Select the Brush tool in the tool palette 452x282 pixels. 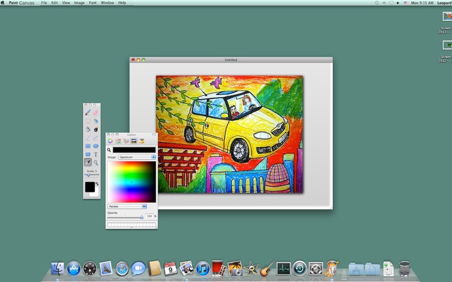88,112
